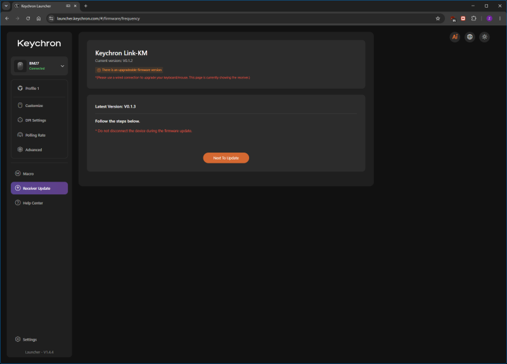This screenshot has width=507, height=364.
Task: Click the Polling Rate icon
Action: point(20,135)
